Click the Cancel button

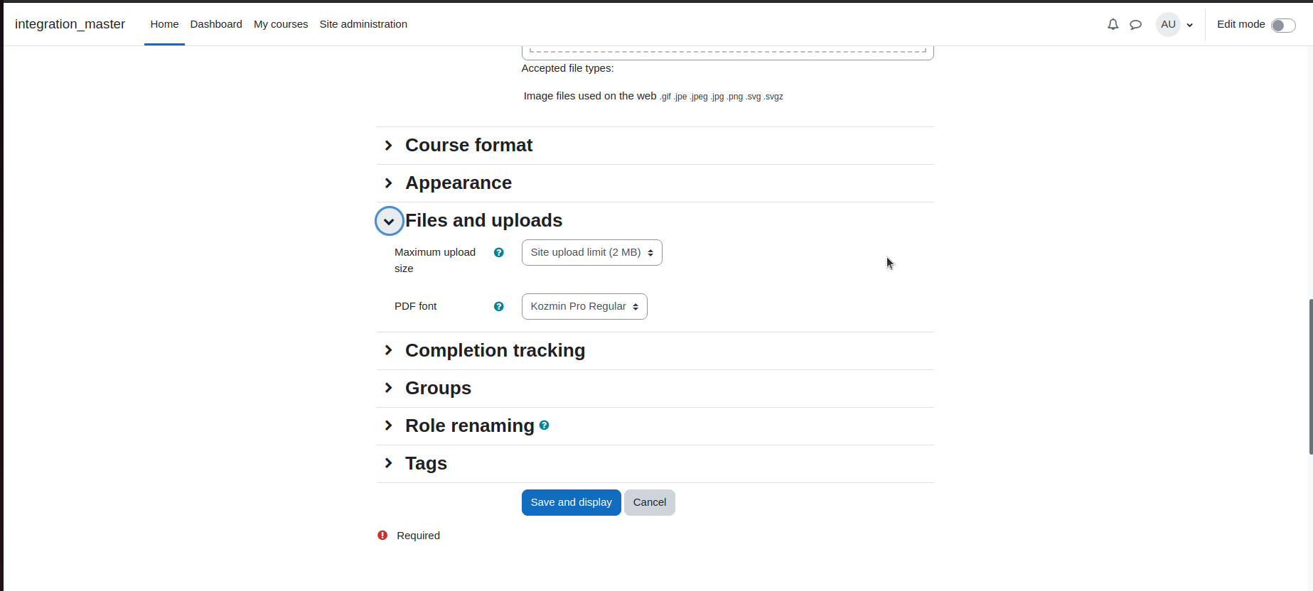649,502
